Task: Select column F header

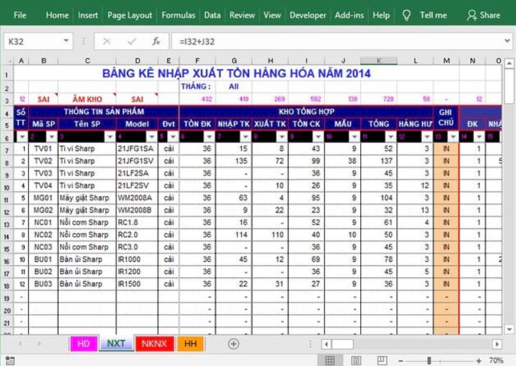Action: click(x=197, y=61)
